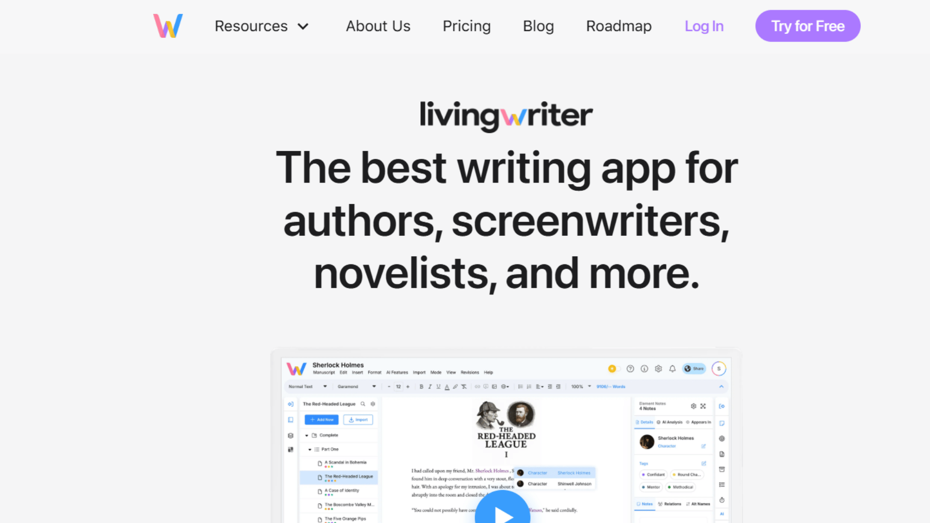This screenshot has width=930, height=523.
Task: Open the text color tool
Action: [447, 386]
